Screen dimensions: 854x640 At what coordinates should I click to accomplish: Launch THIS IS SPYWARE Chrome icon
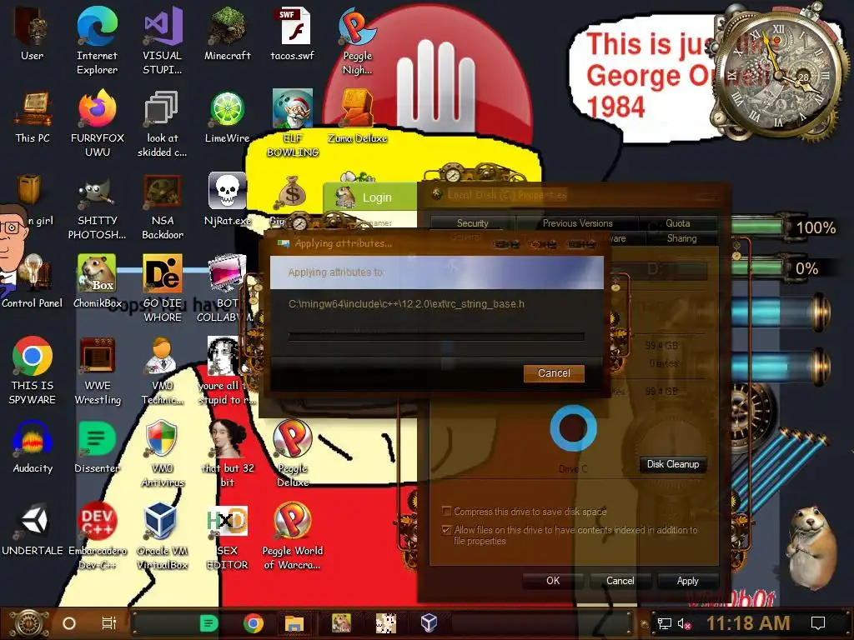[x=33, y=370]
